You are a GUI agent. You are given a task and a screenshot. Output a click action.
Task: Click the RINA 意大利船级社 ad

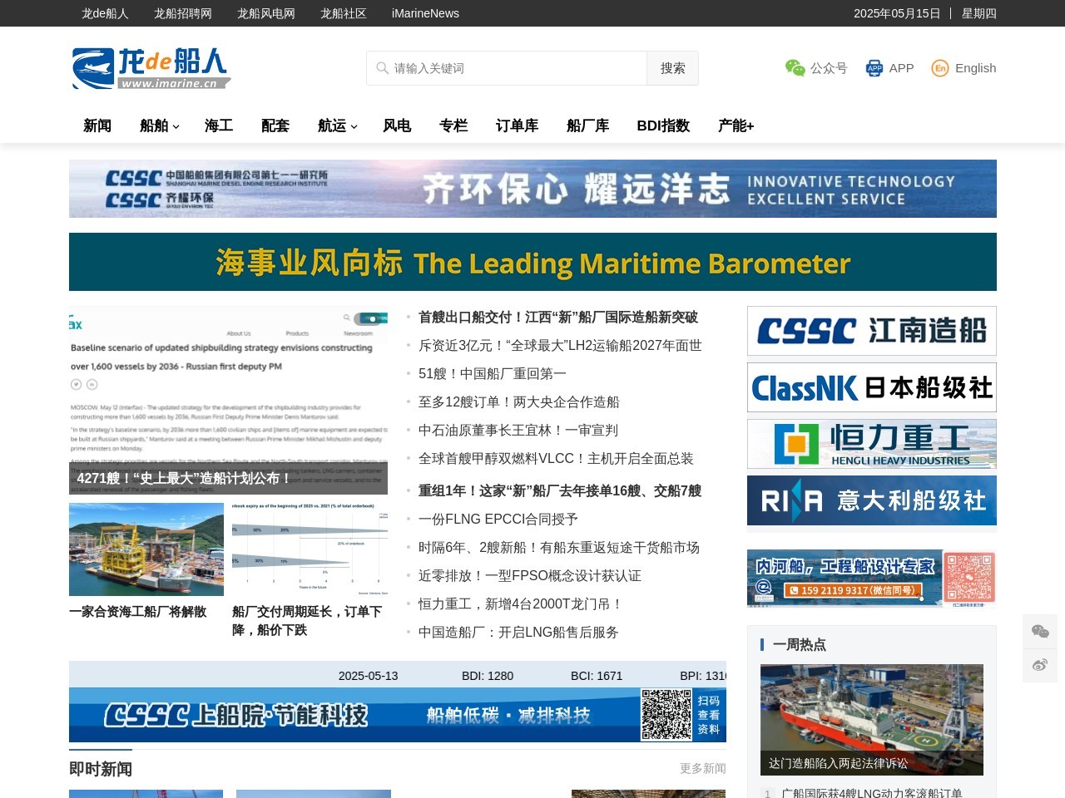click(872, 500)
